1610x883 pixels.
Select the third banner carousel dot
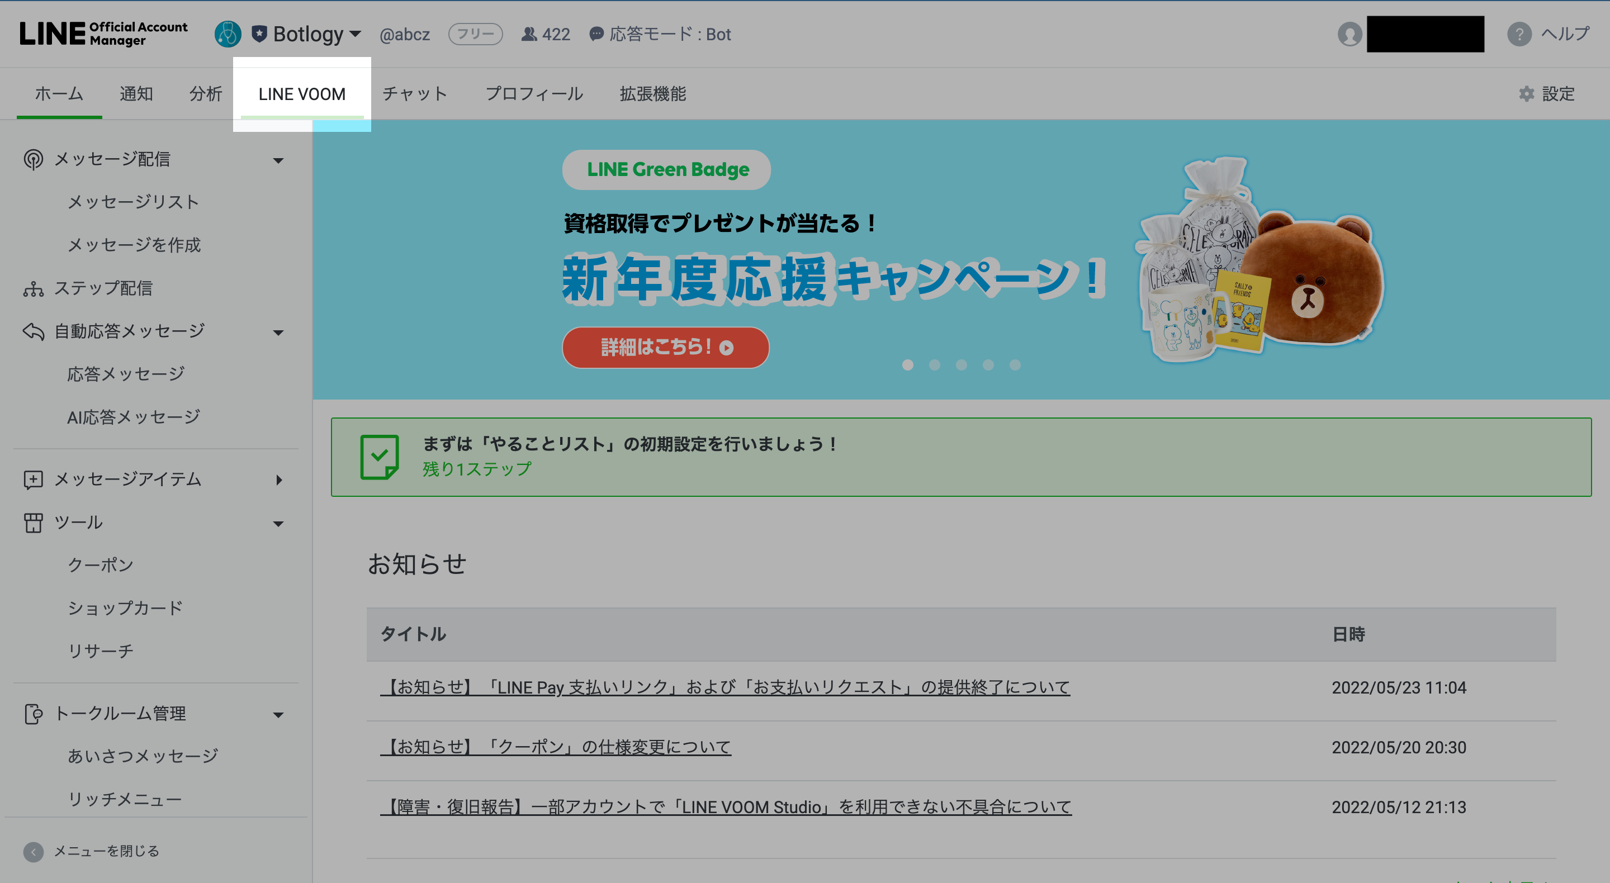click(962, 365)
